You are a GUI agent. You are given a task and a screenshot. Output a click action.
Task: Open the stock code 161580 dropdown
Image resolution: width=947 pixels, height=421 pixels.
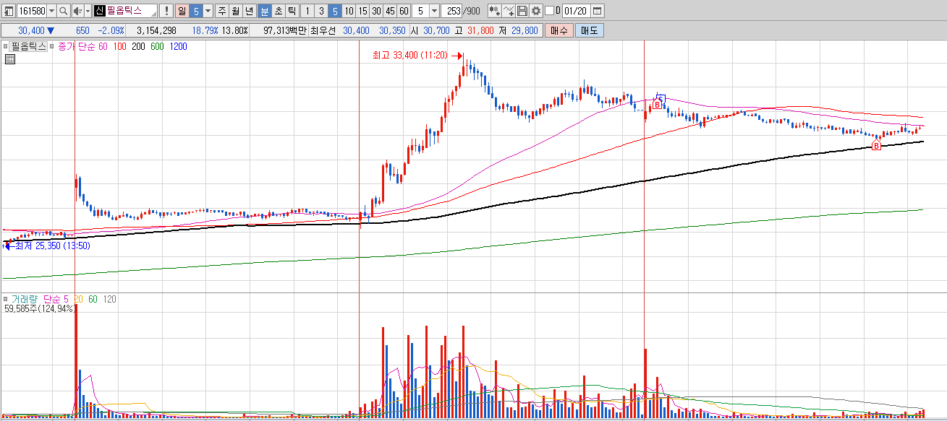coord(51,11)
